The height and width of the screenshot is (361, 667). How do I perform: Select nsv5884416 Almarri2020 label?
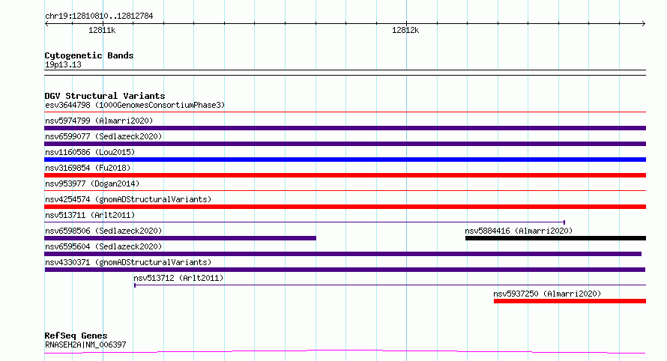[519, 231]
